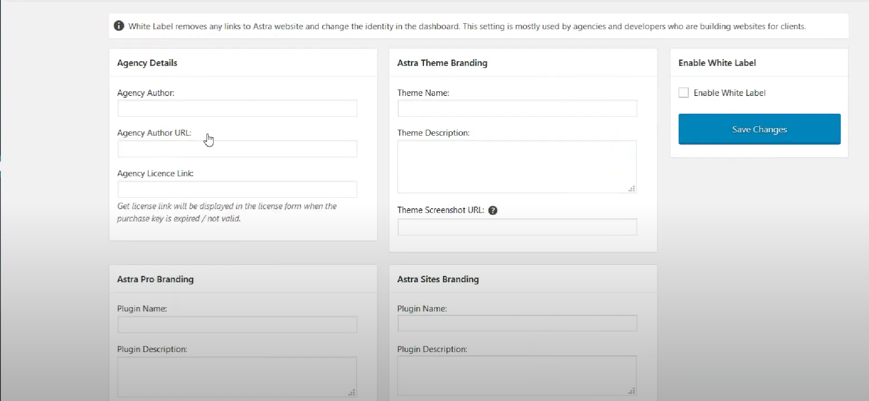Select the Astra Pro Plugin Name field
Screen dimensions: 869x401
coord(237,325)
